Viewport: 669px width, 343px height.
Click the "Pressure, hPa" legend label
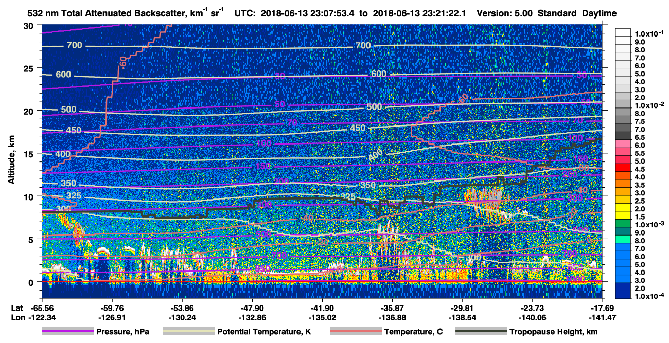(122, 332)
